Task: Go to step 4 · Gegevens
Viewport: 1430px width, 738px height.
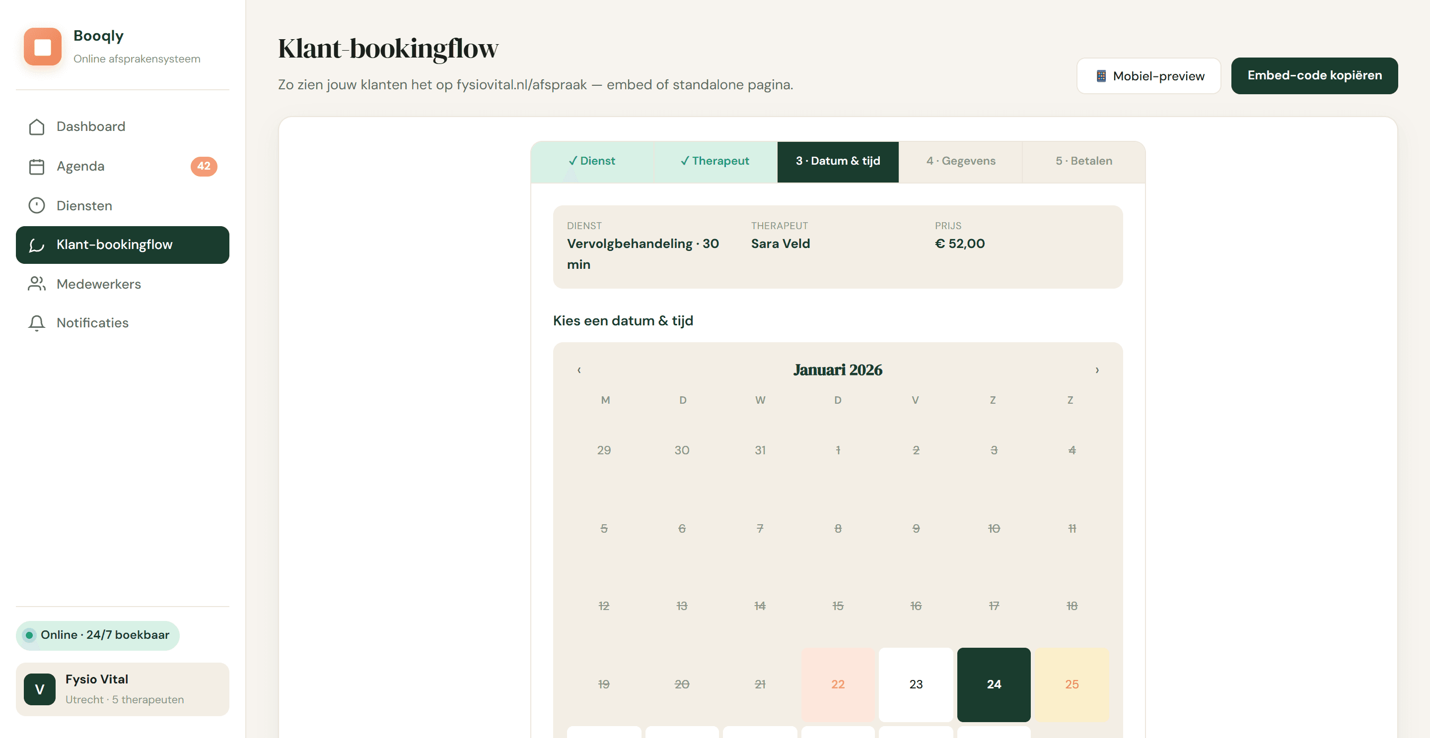Action: pyautogui.click(x=960, y=161)
